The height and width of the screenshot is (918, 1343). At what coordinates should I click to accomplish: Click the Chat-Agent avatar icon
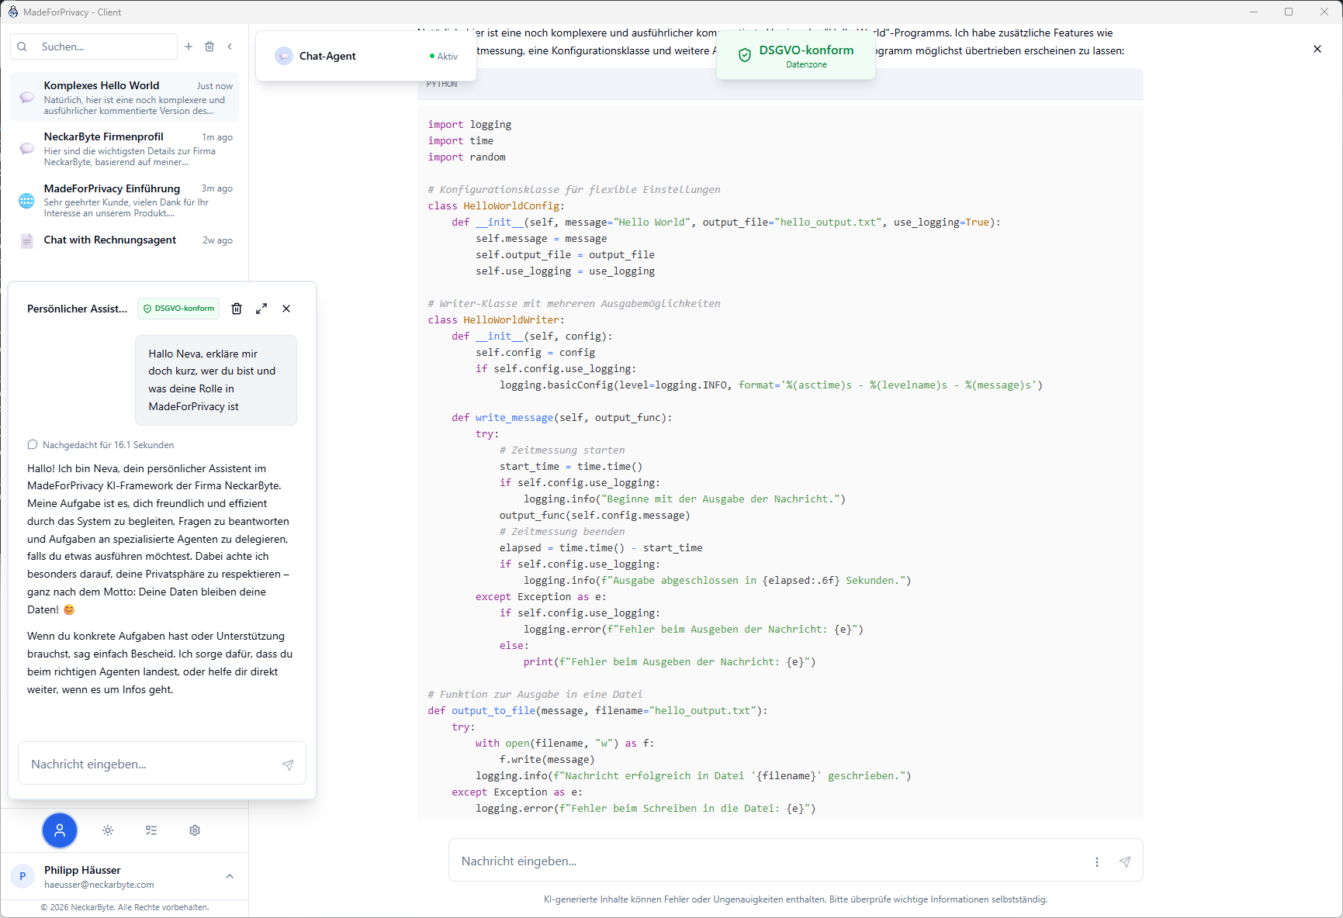coord(284,56)
